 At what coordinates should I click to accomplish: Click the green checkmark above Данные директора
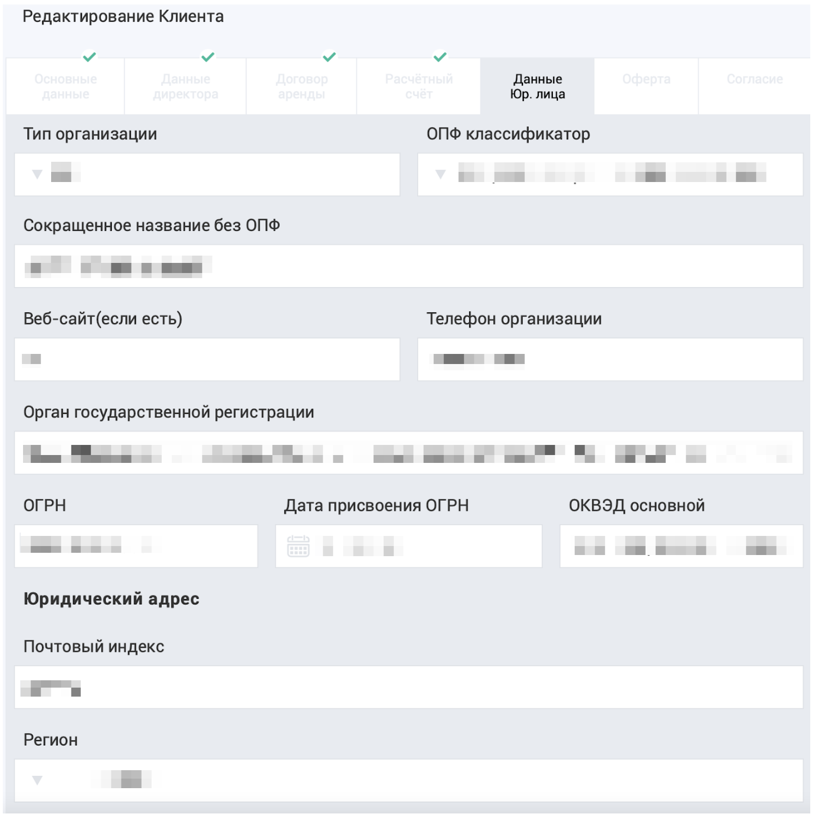coord(208,57)
